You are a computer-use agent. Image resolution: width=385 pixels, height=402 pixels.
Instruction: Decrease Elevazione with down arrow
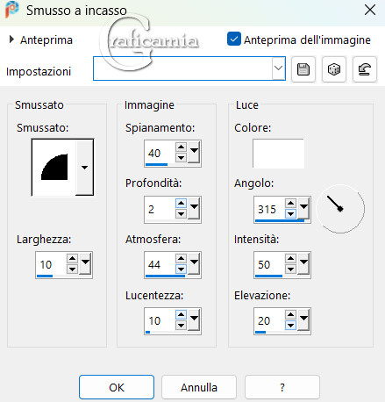tap(290, 326)
